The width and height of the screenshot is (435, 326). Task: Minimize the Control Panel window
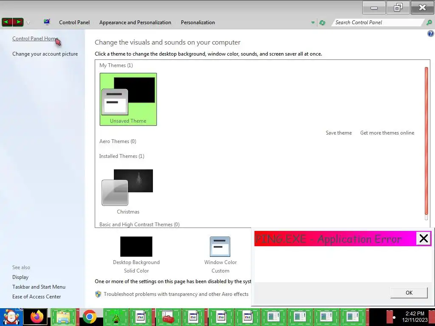pyautogui.click(x=374, y=8)
